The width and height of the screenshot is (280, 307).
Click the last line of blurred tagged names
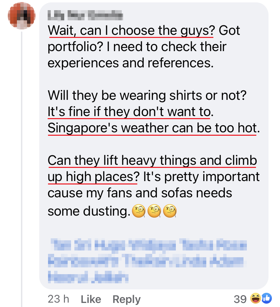[x=89, y=278]
